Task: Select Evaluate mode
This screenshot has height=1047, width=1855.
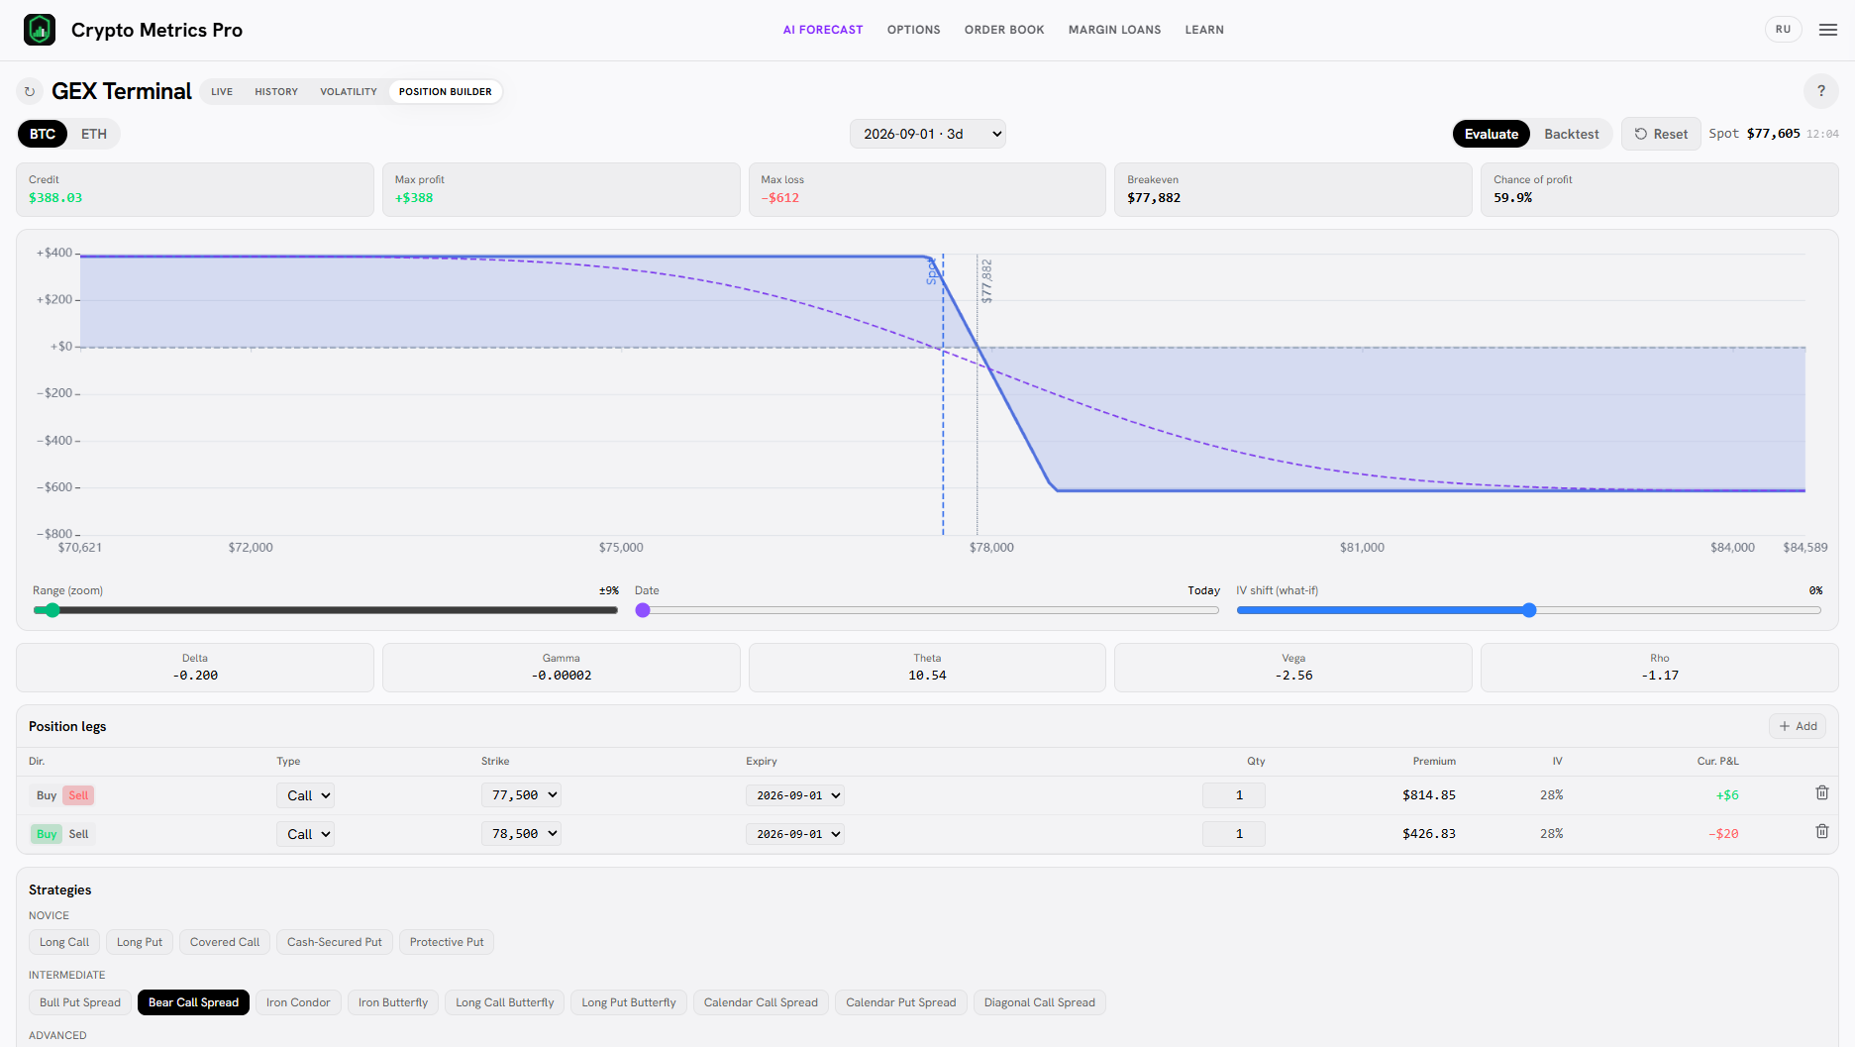Action: (1492, 134)
